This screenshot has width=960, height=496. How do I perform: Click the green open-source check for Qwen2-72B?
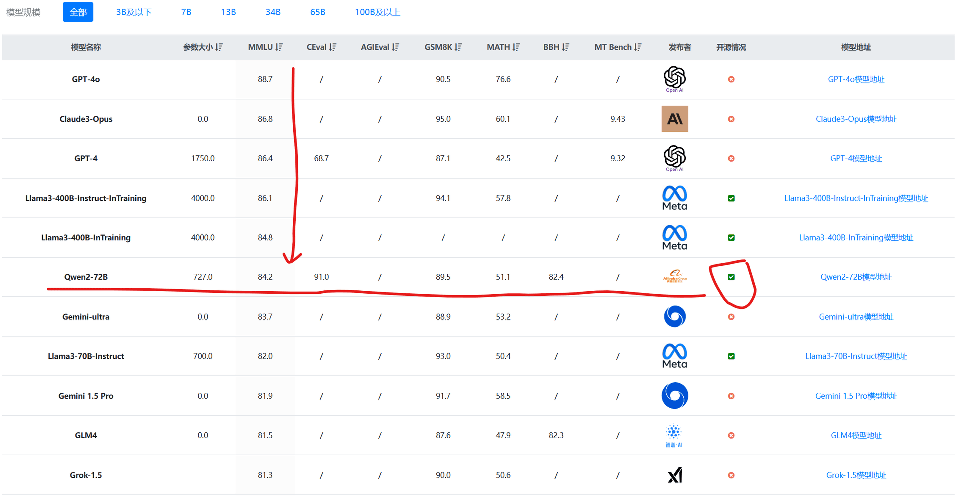click(x=731, y=277)
